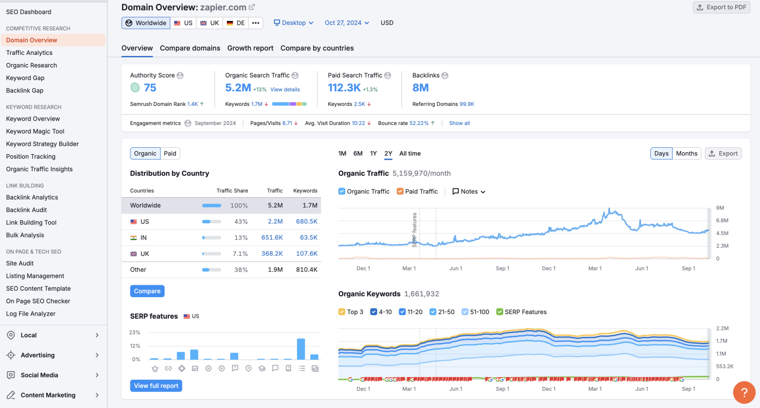Screen dimensions: 760x408
Task: Open the Desktop device dropdown
Action: coord(293,23)
